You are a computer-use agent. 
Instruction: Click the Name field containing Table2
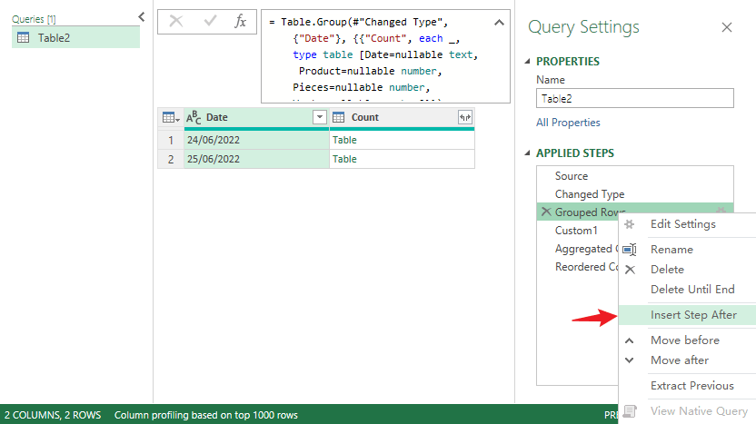pos(634,98)
